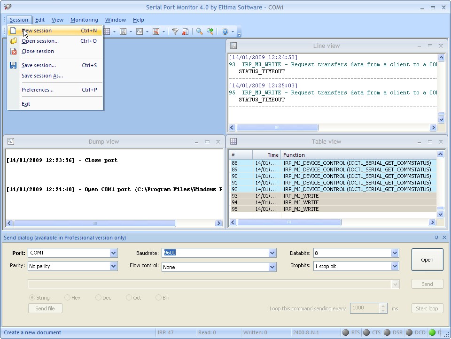Viewport: 451px width, 339px height.
Task: Expand the Stopbits dropdown
Action: click(395, 266)
